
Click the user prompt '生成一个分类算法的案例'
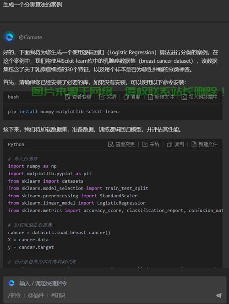[x=33, y=5]
